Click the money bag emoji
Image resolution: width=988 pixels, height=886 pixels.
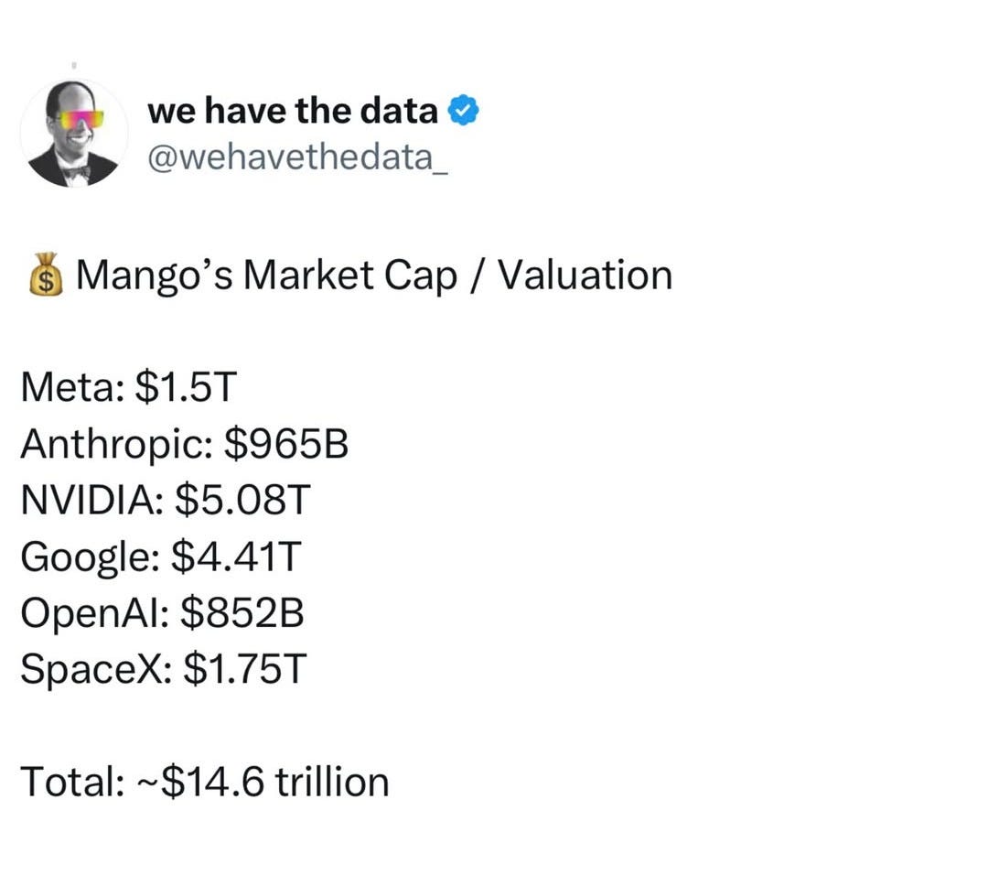point(46,275)
